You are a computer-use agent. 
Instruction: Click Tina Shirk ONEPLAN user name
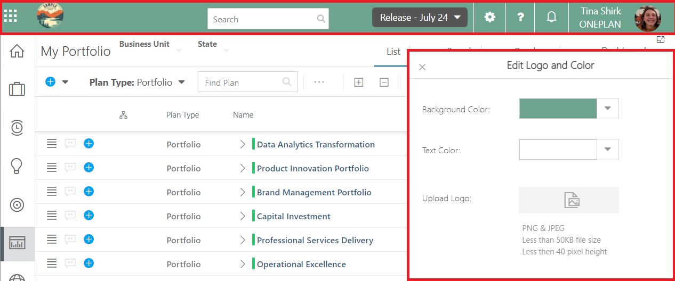(601, 18)
